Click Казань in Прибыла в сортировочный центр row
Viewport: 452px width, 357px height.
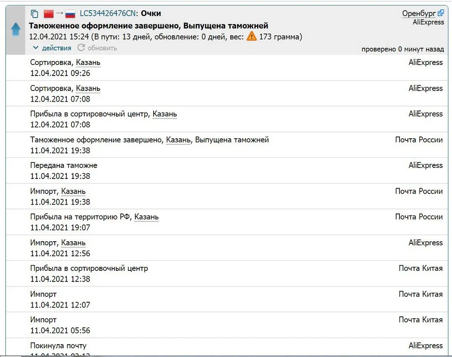(165, 114)
